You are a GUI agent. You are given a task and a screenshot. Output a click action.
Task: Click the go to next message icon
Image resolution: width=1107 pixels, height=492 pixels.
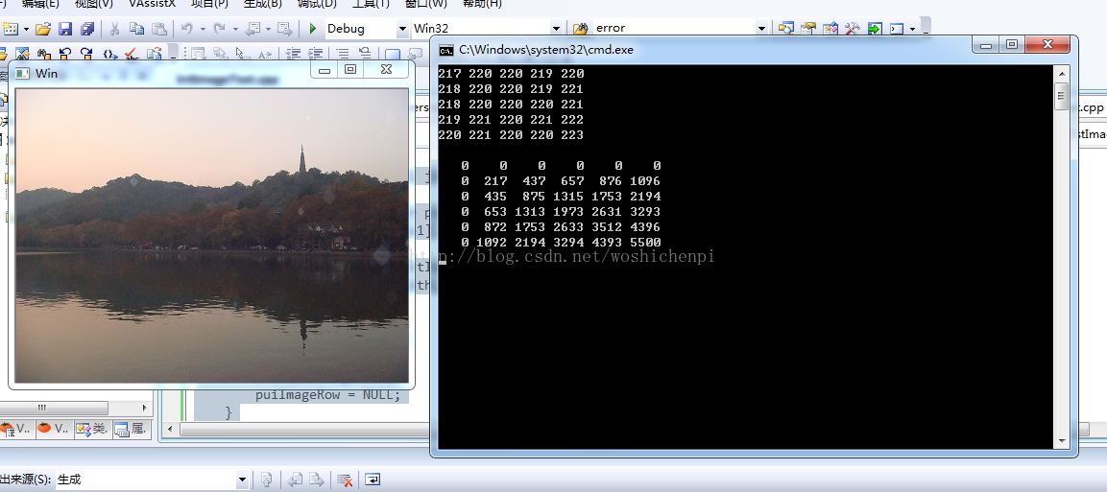click(316, 480)
